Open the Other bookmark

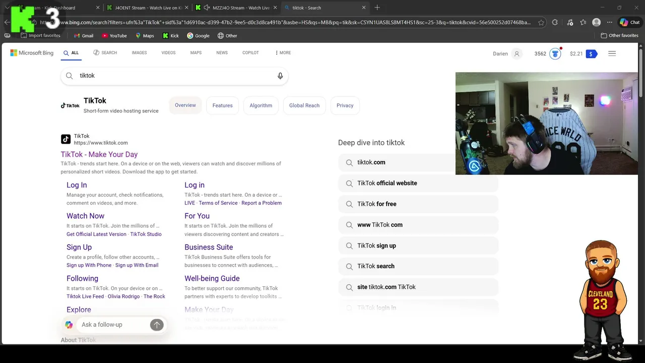(227, 36)
